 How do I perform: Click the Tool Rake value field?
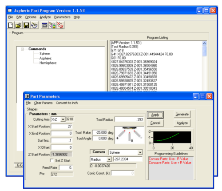coord(100,132)
